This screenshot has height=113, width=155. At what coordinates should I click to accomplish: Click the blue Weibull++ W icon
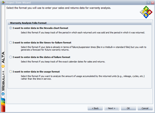(x=3, y=94)
